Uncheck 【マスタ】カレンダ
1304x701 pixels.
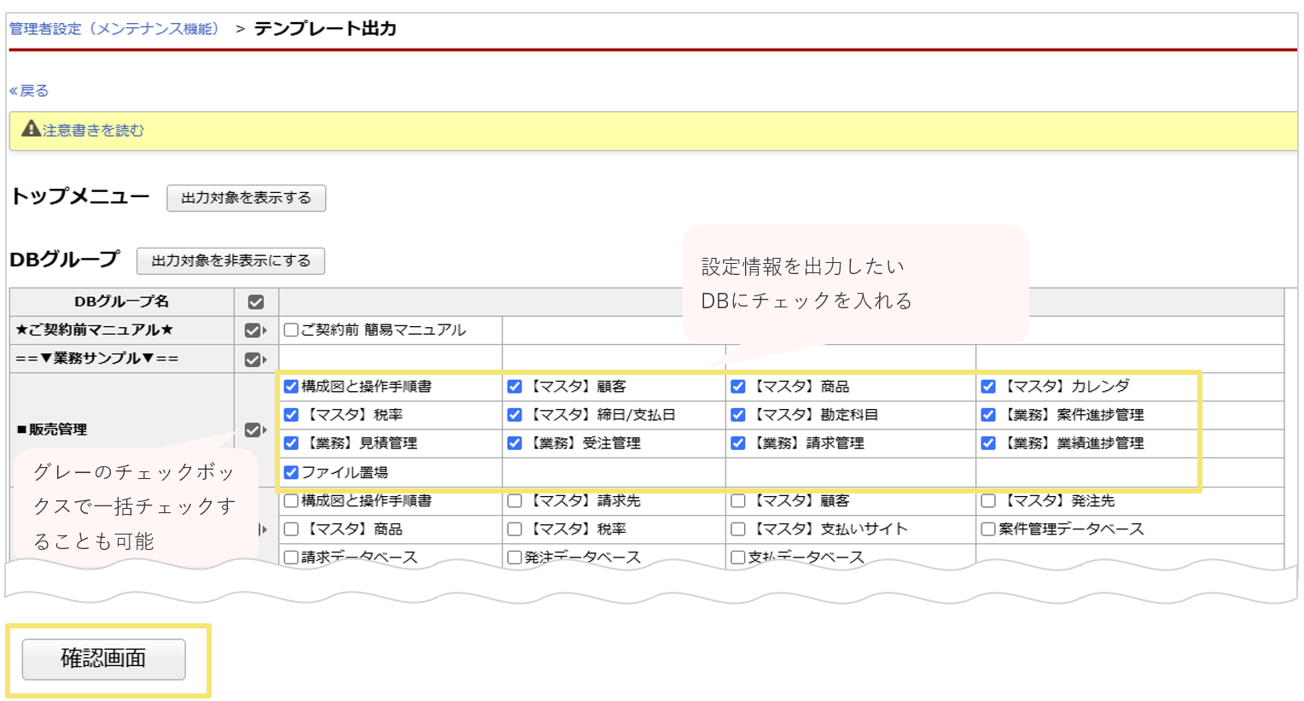989,386
